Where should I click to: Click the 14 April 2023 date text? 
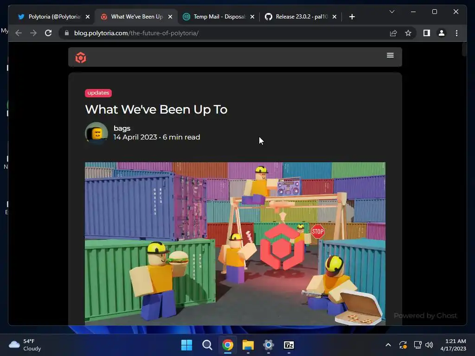coord(135,137)
